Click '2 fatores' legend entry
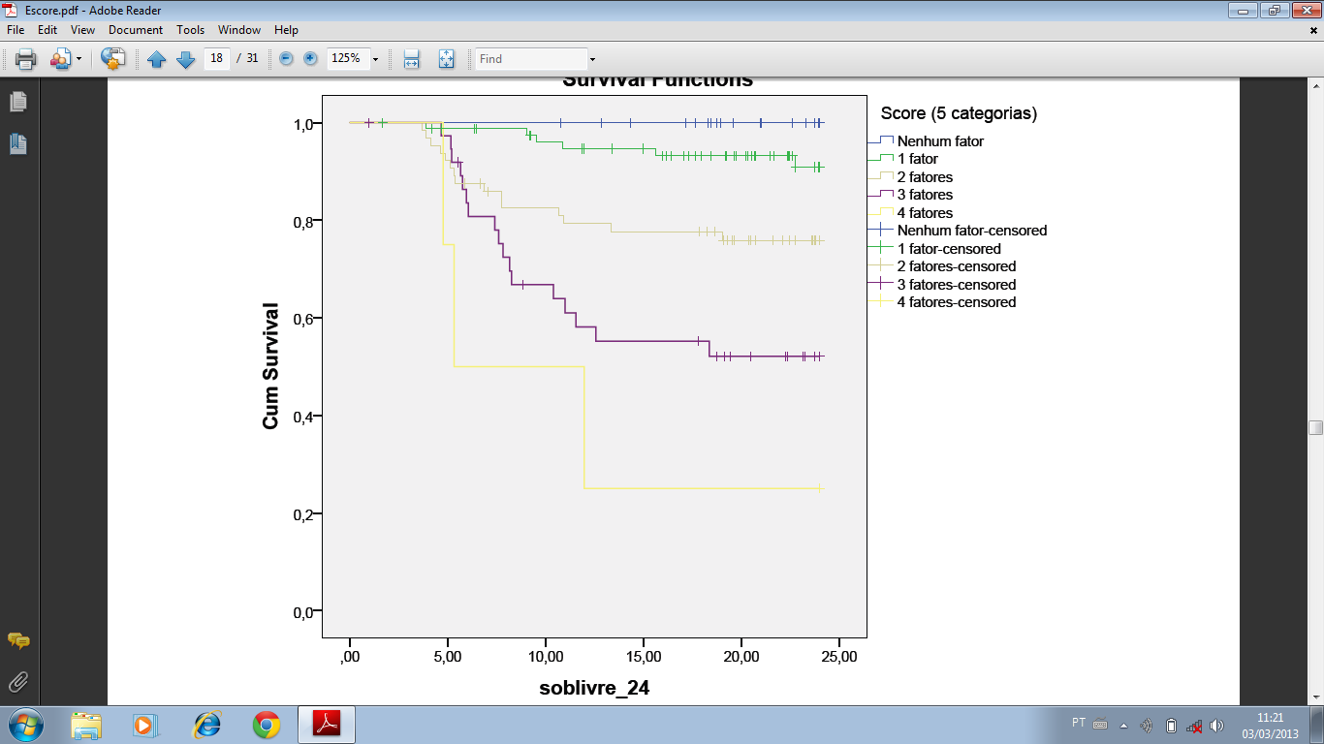Viewport: 1324px width, 744px height. click(925, 177)
